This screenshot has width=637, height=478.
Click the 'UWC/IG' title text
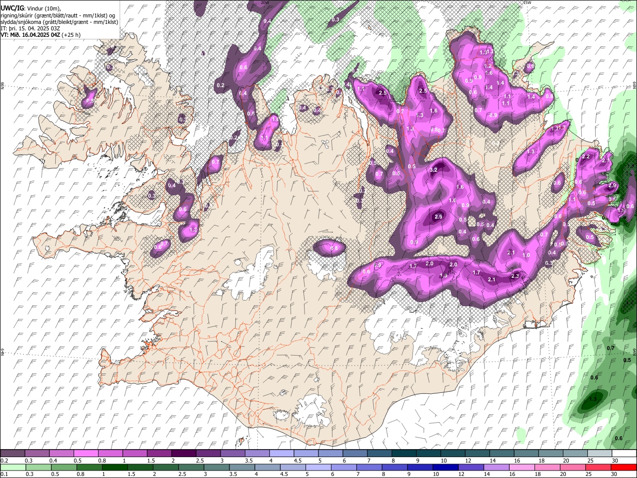pos(12,8)
